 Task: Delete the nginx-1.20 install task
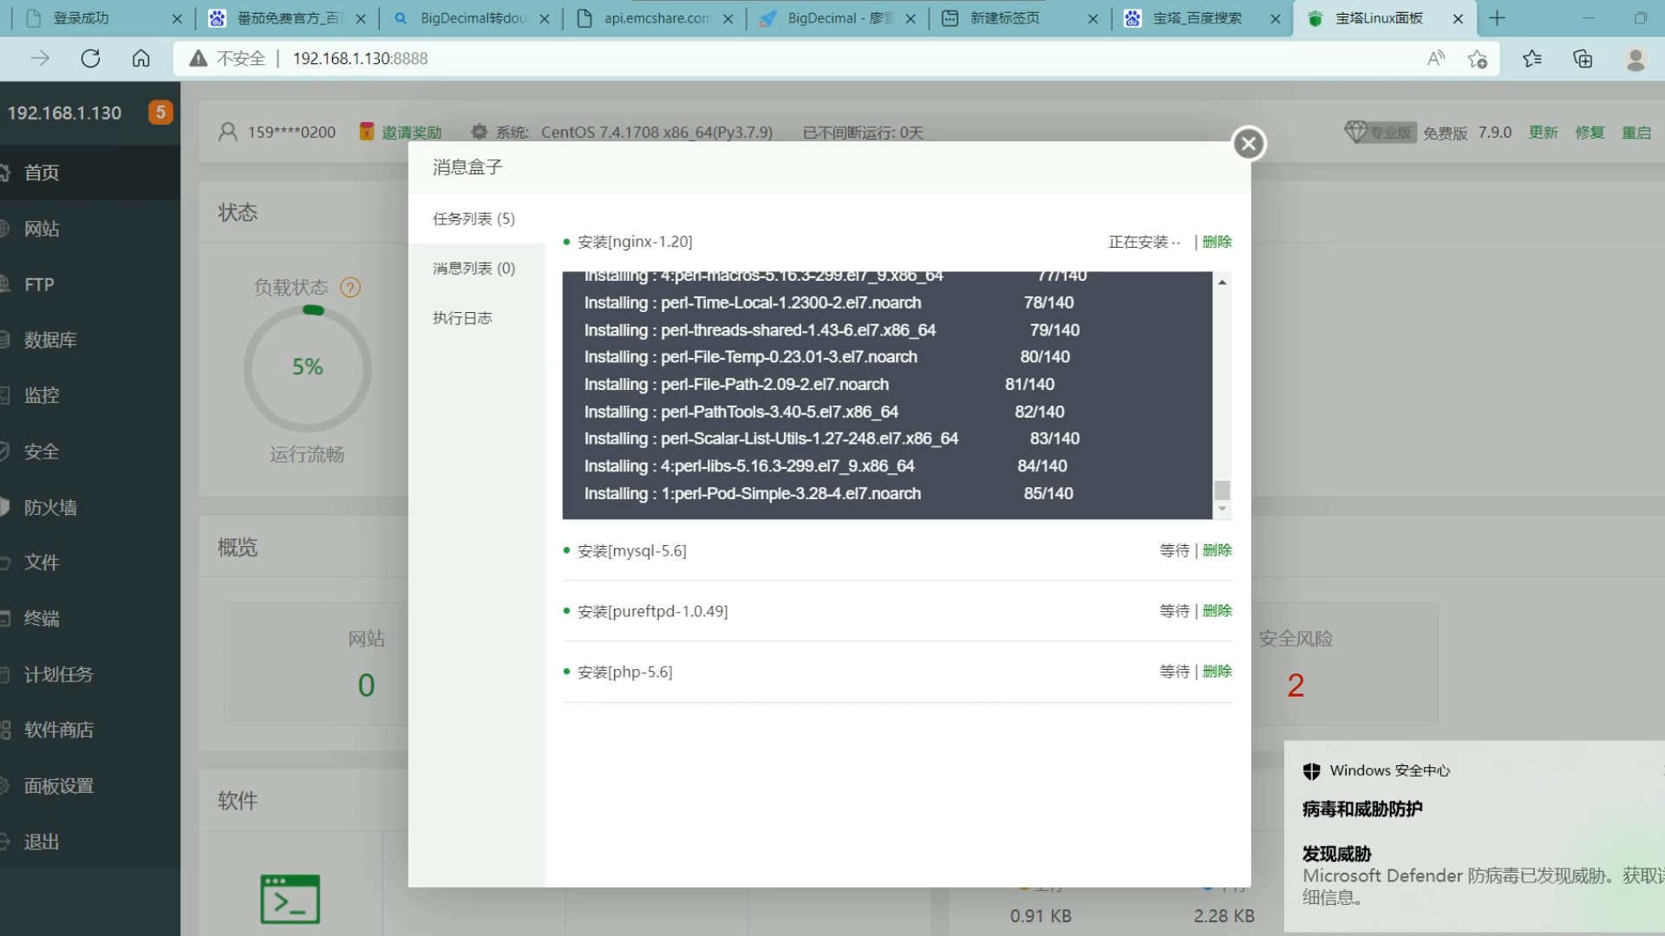coord(1217,242)
